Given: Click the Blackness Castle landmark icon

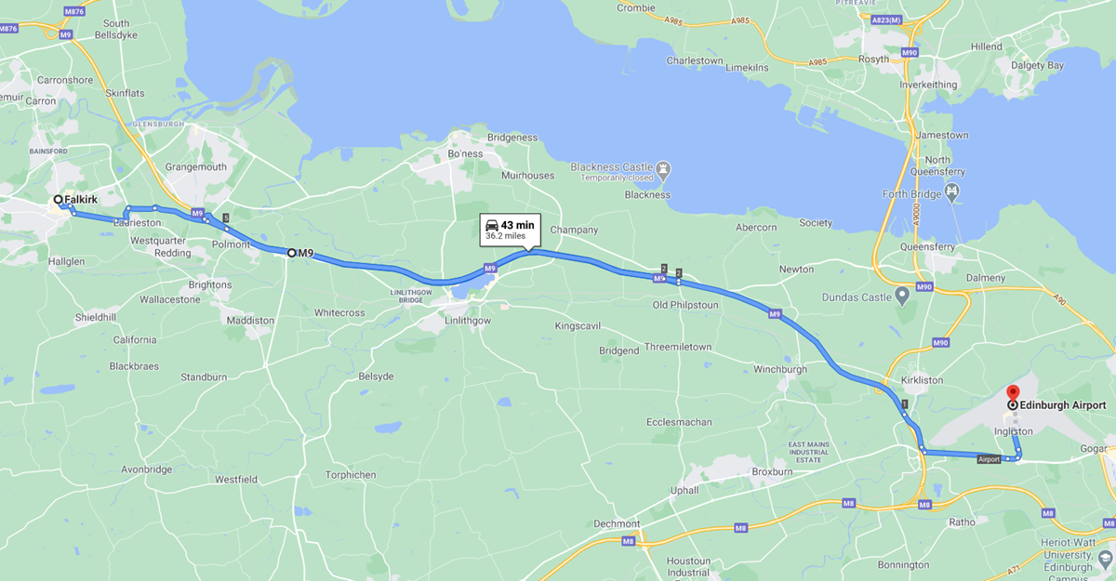Looking at the screenshot, I should [x=663, y=170].
